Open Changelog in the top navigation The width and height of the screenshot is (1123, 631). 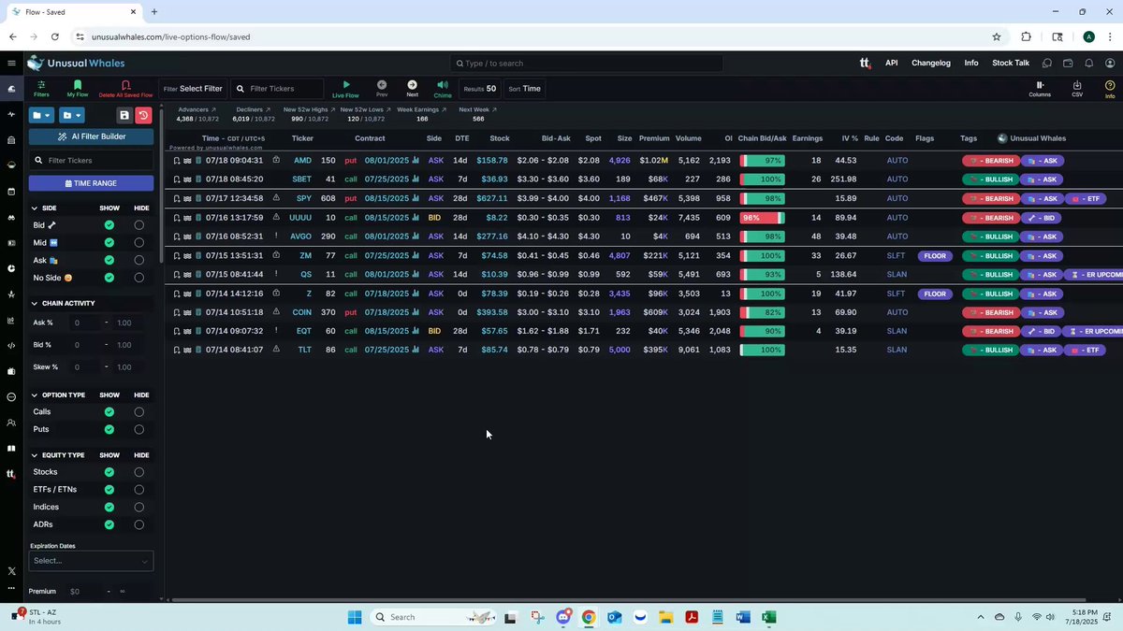click(931, 63)
